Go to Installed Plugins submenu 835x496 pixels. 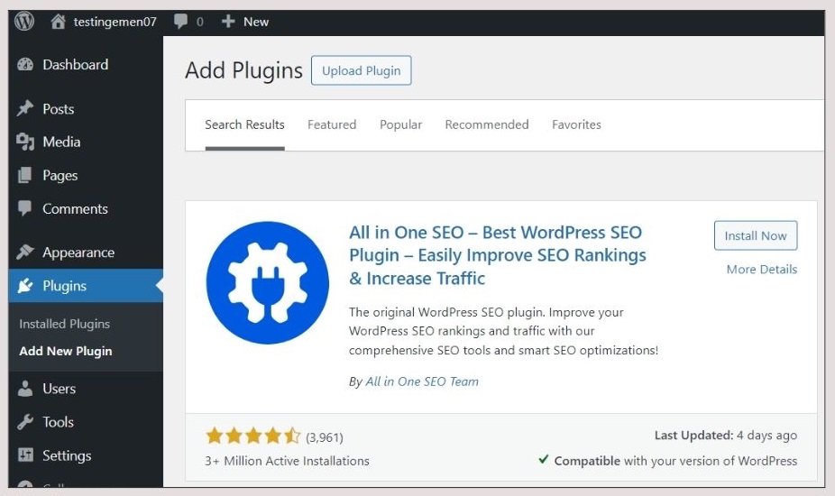[64, 324]
